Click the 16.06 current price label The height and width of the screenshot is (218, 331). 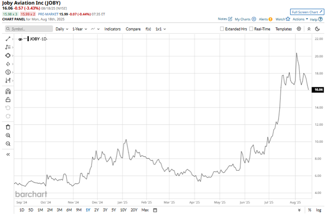(x=318, y=89)
